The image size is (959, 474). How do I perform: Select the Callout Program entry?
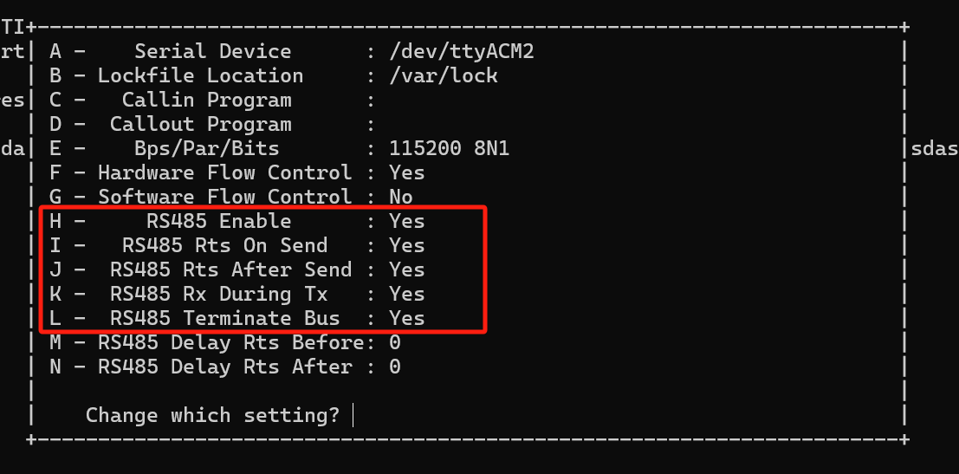pyautogui.click(x=200, y=124)
